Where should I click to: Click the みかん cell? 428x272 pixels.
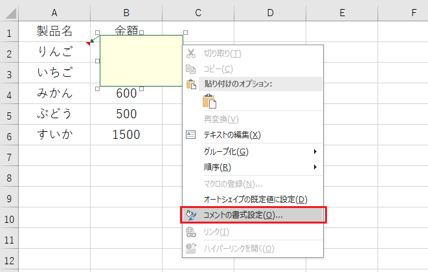pyautogui.click(x=54, y=94)
